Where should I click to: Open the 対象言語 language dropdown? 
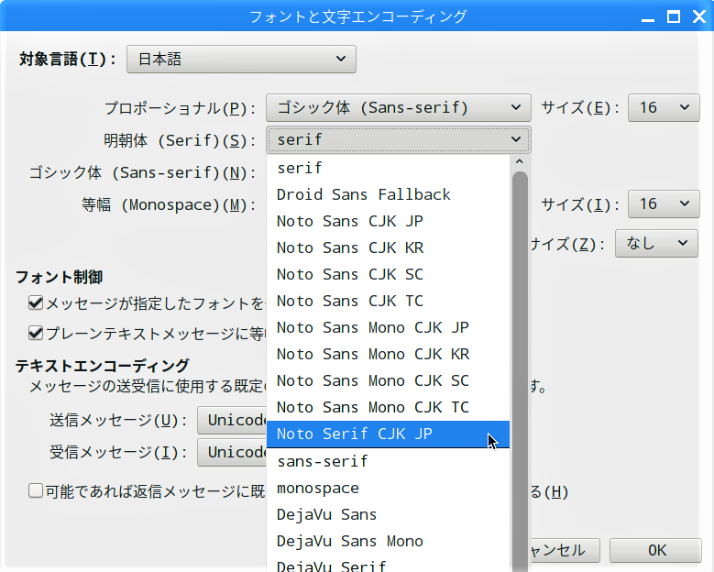[x=241, y=60]
